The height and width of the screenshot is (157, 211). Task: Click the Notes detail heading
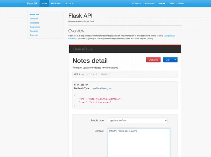90,61
